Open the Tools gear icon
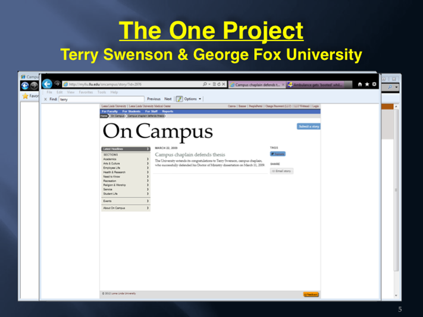Screen dimensions: 423x317 click(374, 84)
